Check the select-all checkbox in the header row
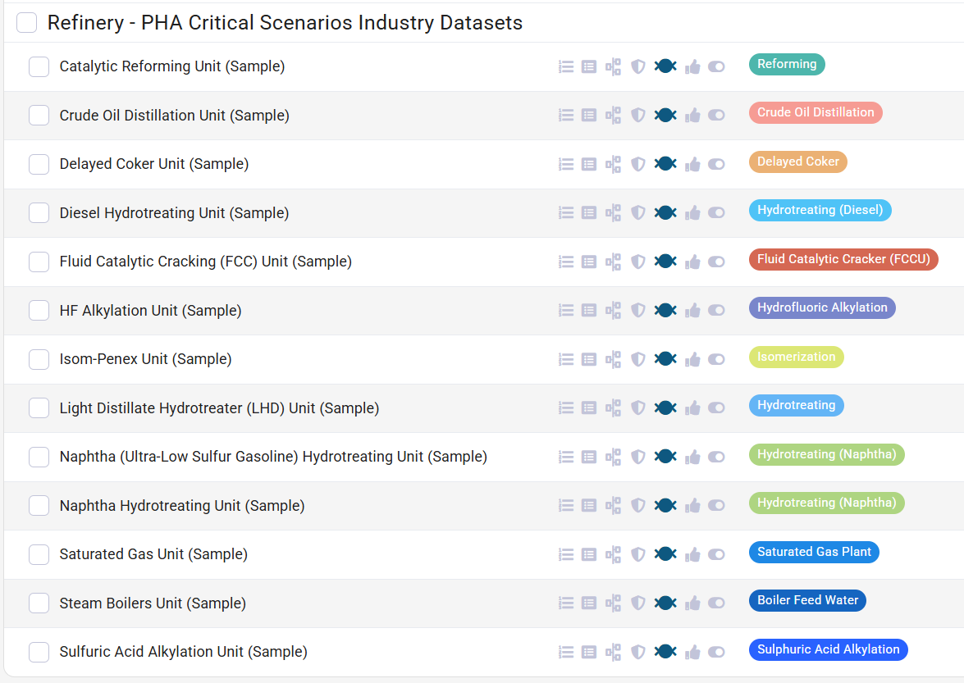Screen dimensions: 964x683 [26, 22]
